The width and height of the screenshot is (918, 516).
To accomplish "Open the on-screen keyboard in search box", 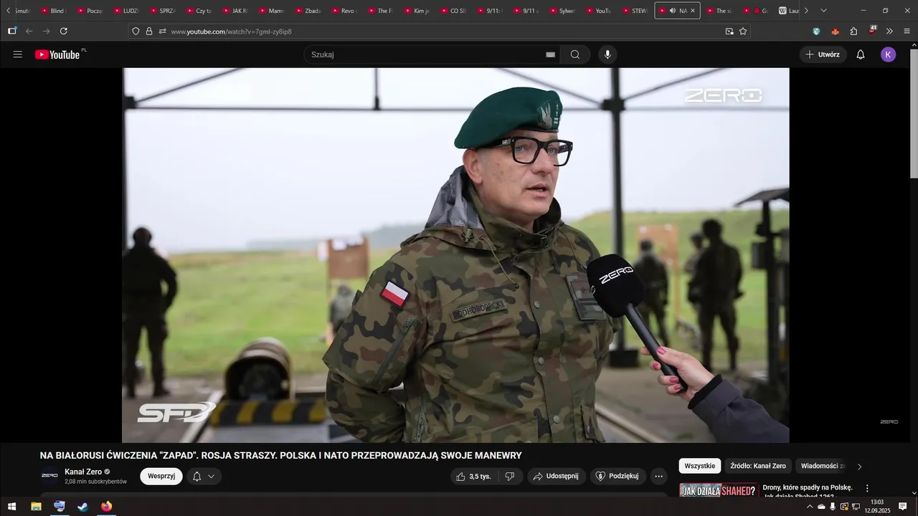I will coord(551,54).
